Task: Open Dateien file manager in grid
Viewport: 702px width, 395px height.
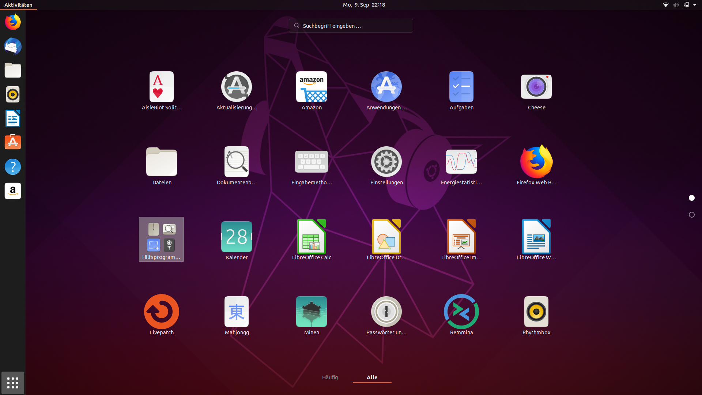Action: coord(162,166)
